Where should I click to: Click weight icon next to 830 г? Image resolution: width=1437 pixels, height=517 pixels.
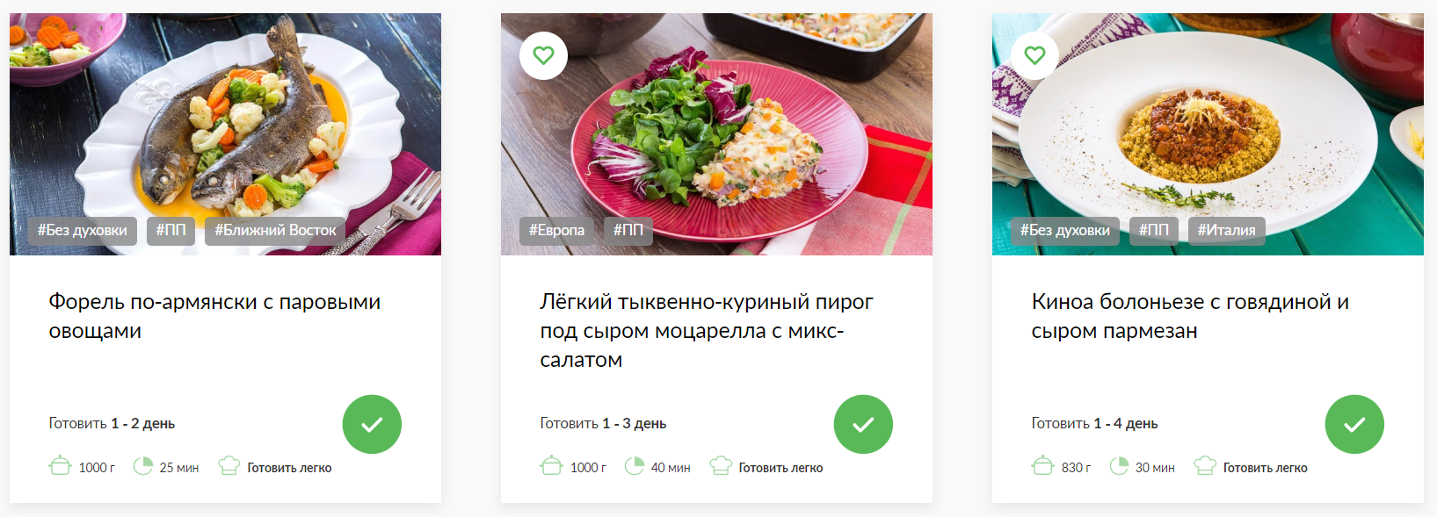point(1042,465)
